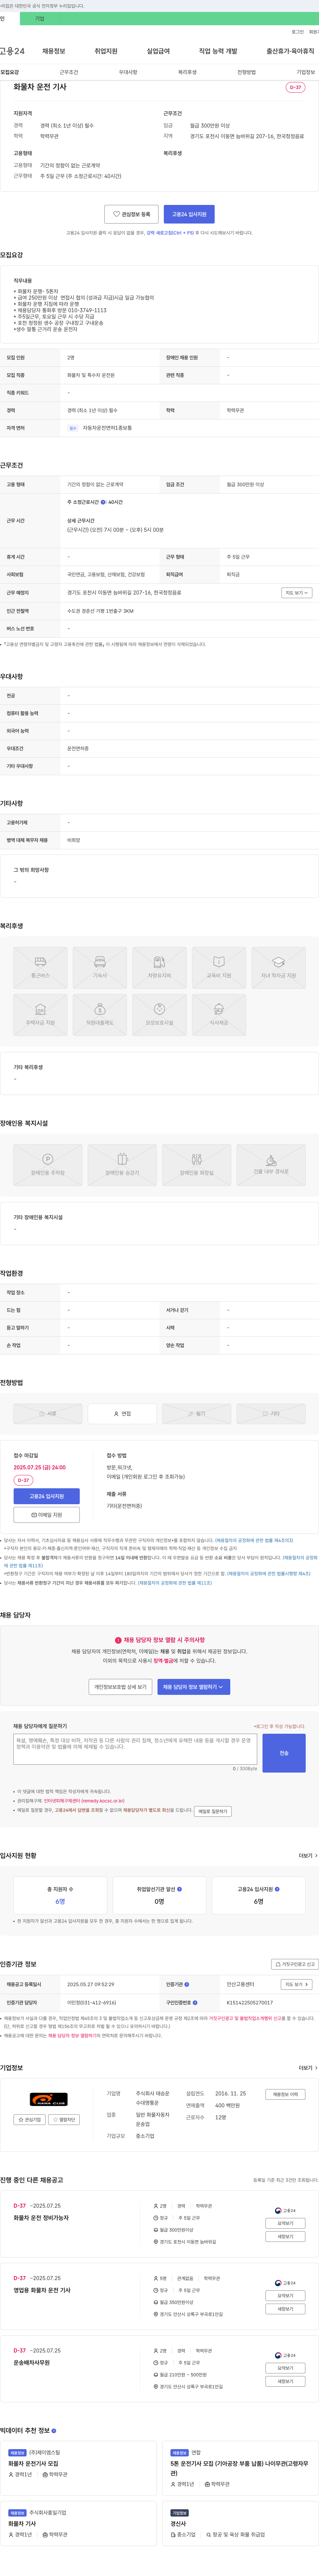Open 지도 보기 dropdown in 근무 예정지 row
This screenshot has height=2576, width=319.
297,593
